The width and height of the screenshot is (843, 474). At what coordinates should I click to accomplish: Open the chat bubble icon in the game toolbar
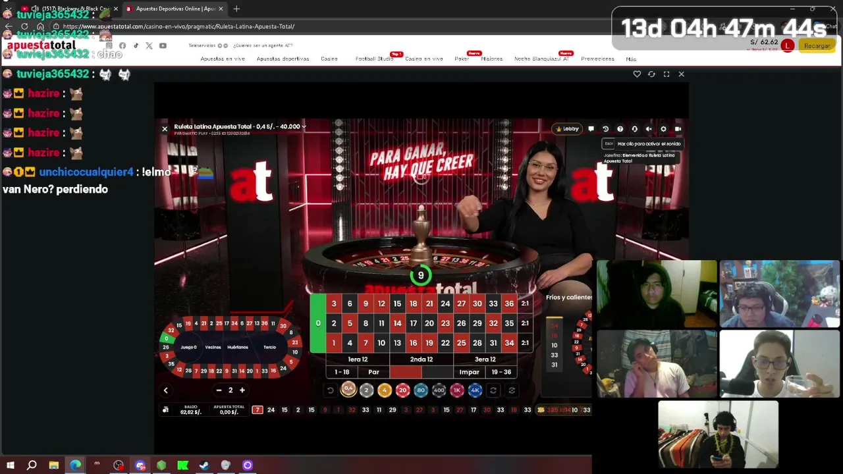[x=591, y=129]
